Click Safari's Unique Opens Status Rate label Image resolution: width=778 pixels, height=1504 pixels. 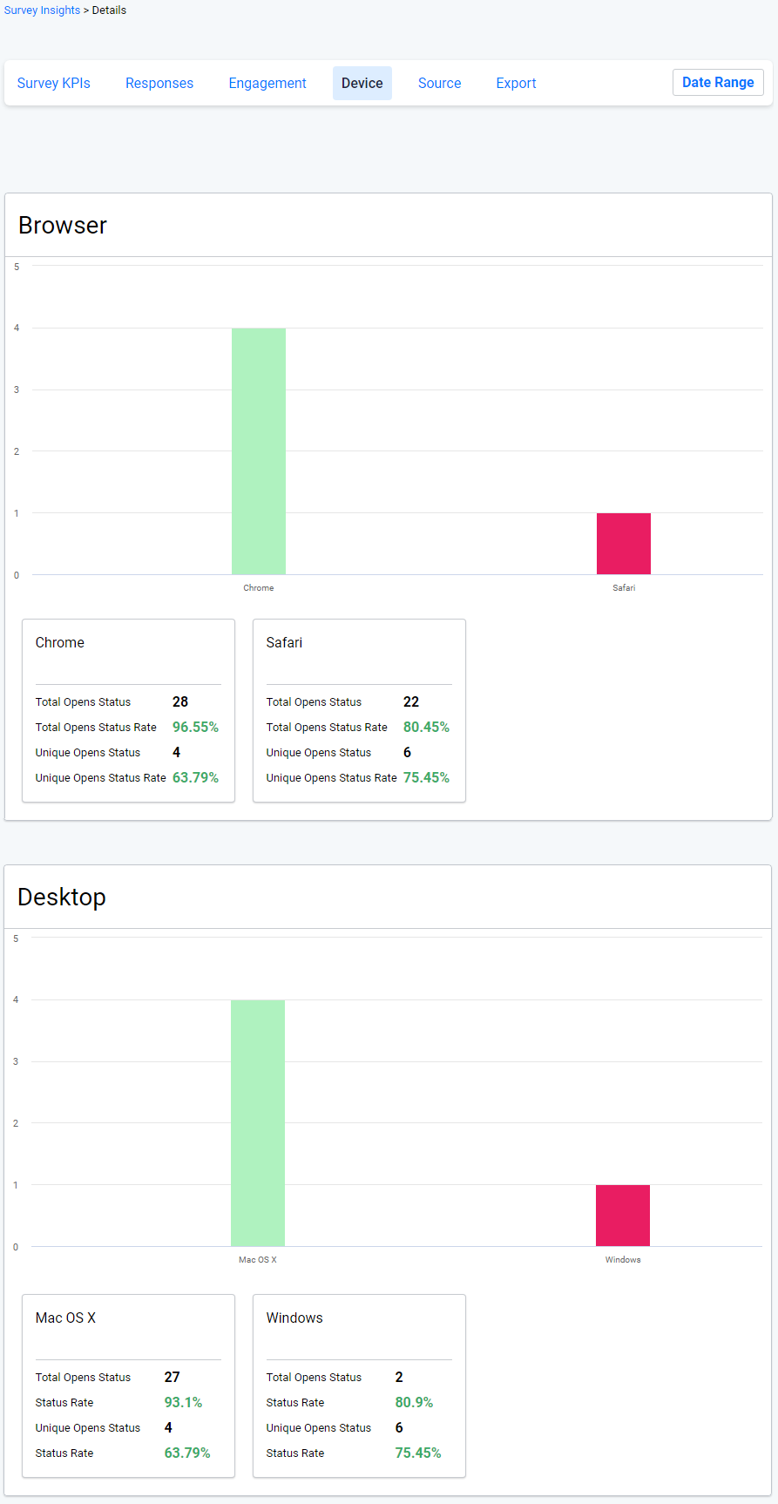[x=331, y=778]
